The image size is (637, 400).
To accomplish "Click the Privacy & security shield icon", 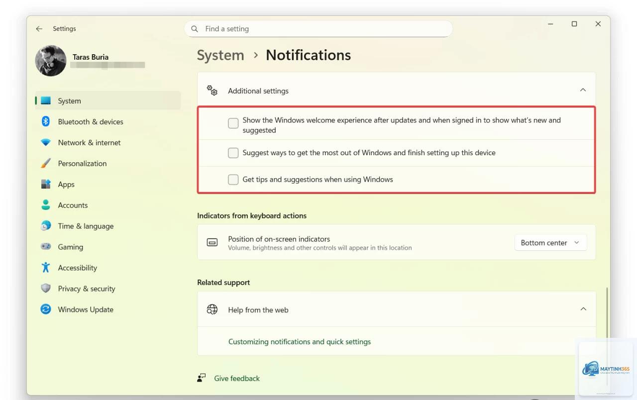I will coord(46,289).
